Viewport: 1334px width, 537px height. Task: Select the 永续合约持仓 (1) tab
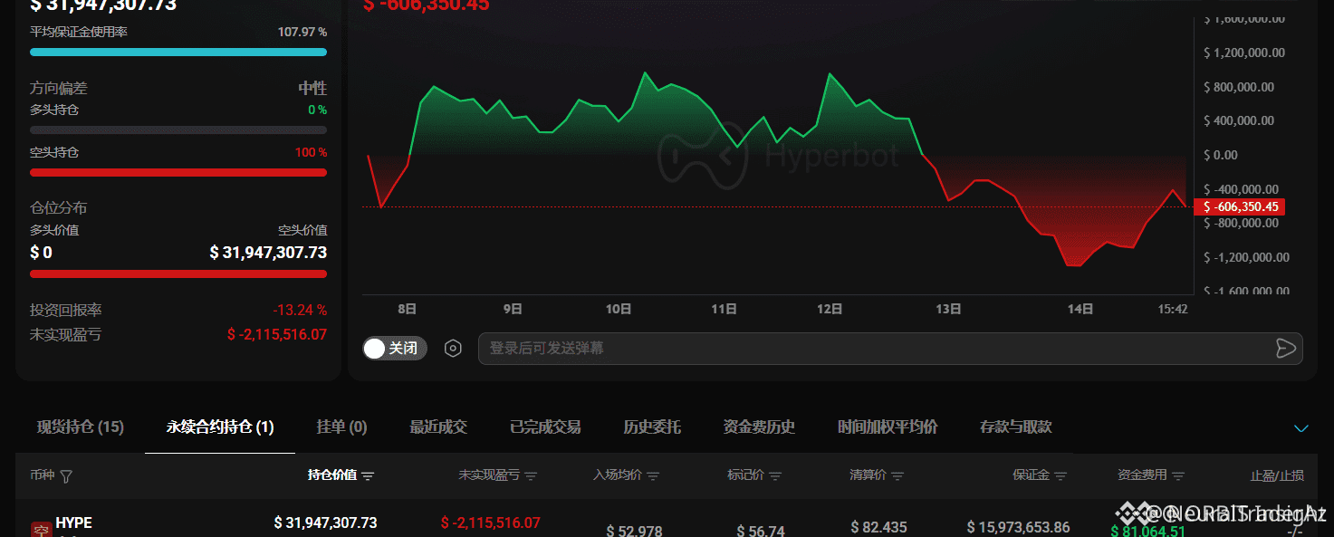(x=220, y=427)
